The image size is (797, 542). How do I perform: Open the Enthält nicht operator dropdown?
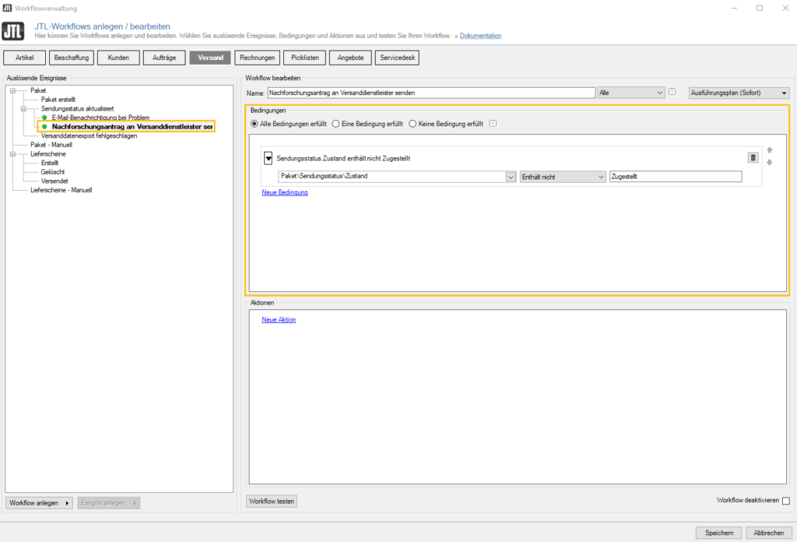(x=562, y=176)
